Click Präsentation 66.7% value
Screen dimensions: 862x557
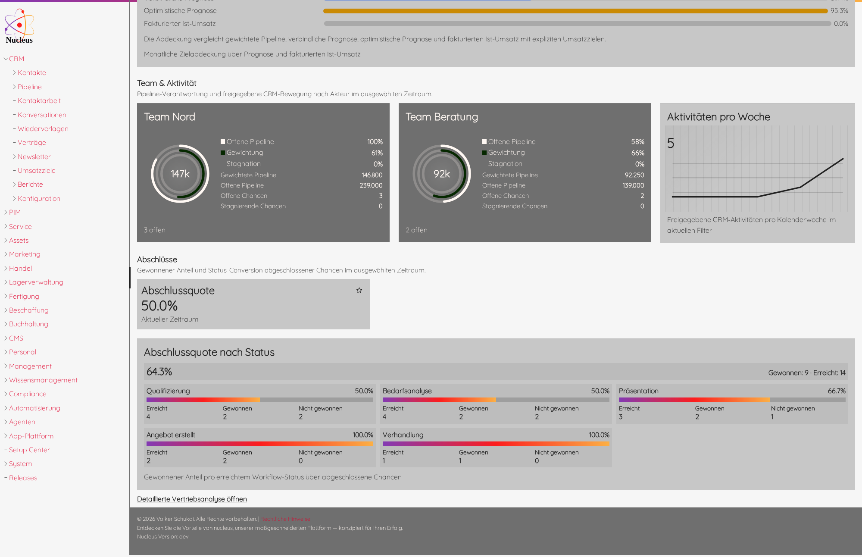pos(837,391)
